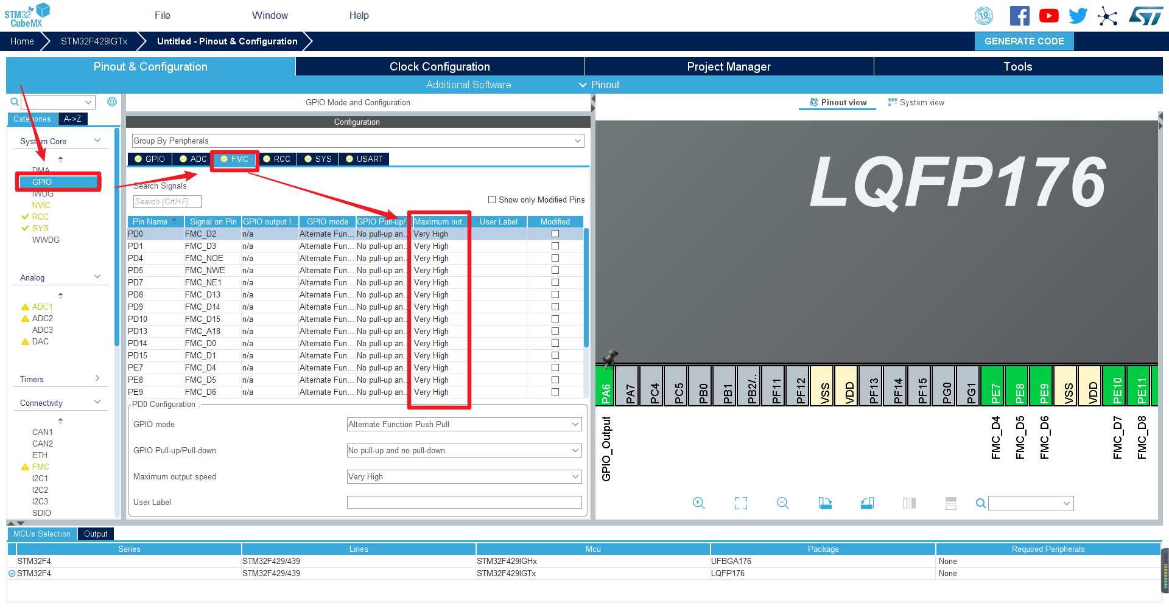The image size is (1169, 609).
Task: Click the Search Signals input field
Action: pyautogui.click(x=167, y=201)
